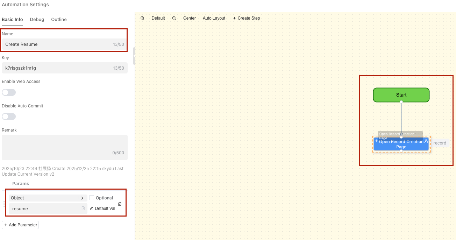Viewport: 456px width, 240px height.
Task: Toggle the Disable Auto Commit switch
Action: pyautogui.click(x=9, y=117)
